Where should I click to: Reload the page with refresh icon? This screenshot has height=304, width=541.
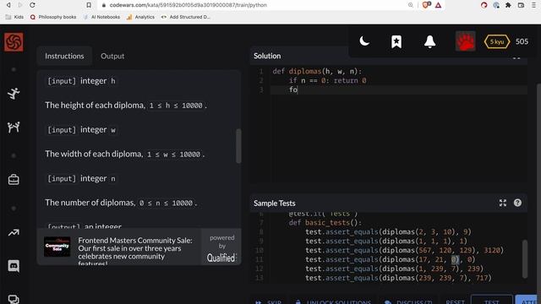[32, 5]
